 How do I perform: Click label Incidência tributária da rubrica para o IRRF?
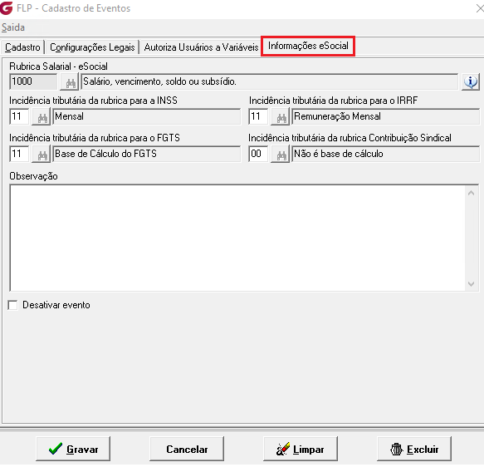334,101
